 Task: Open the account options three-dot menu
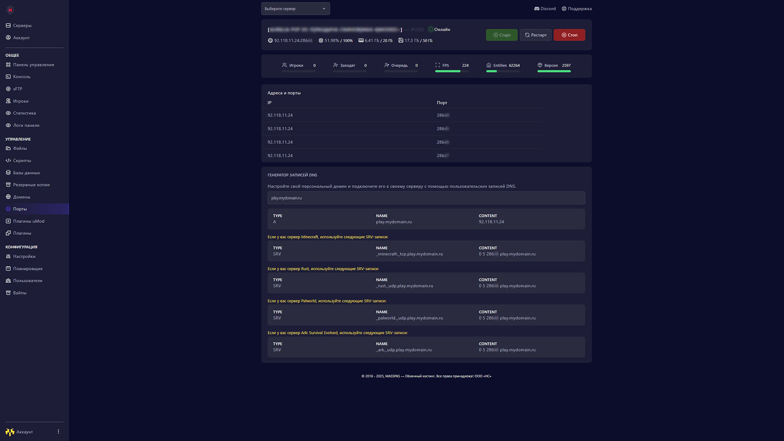pyautogui.click(x=58, y=432)
